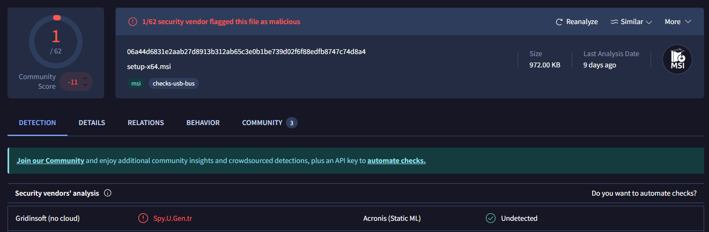
Task: Open the RELATIONS tab
Action: 146,122
